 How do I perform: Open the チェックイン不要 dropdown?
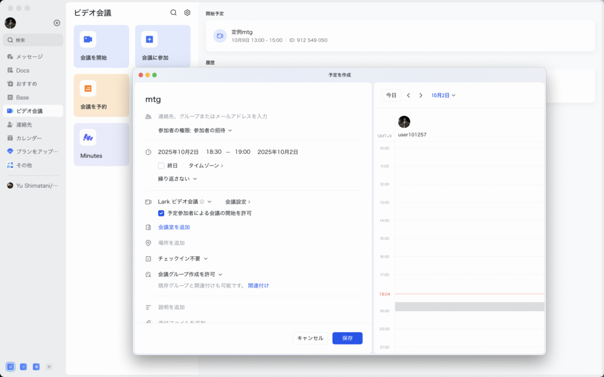pyautogui.click(x=183, y=259)
